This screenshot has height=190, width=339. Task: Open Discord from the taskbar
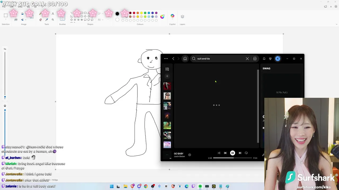[x=139, y=186]
